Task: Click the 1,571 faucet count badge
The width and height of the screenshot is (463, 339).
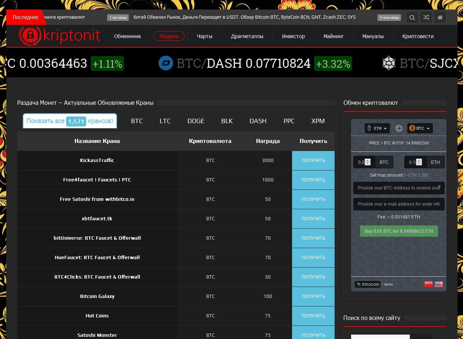Action: point(76,121)
